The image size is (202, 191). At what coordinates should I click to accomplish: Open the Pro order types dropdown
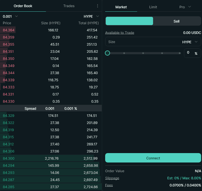pos(185,7)
